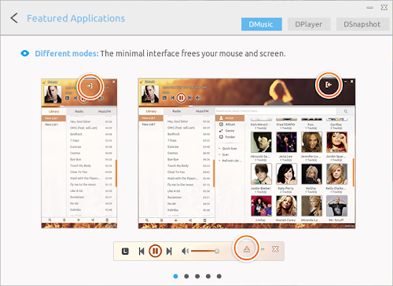The width and height of the screenshot is (393, 286).
Task: Open the MusicFM tab in the wide window
Action: [202, 111]
